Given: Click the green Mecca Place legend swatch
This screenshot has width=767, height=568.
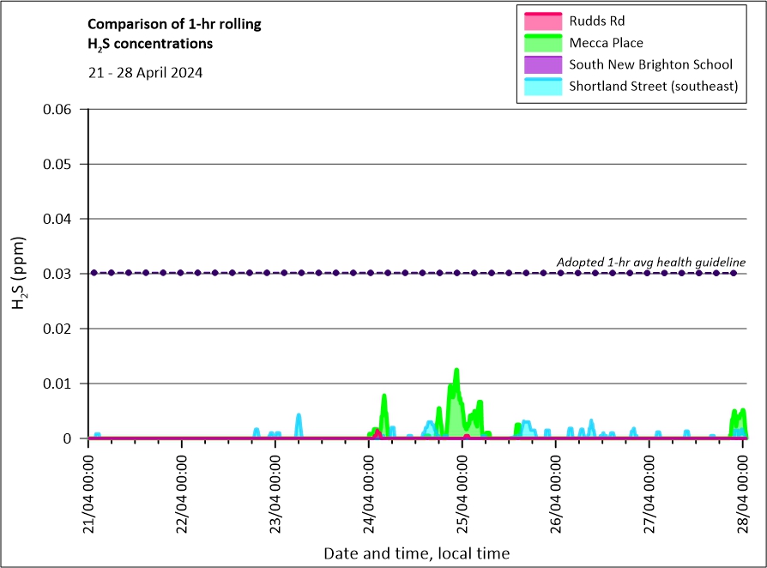Looking at the screenshot, I should tap(541, 42).
